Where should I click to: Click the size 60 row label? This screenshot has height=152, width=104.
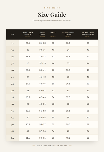[x=12, y=138]
